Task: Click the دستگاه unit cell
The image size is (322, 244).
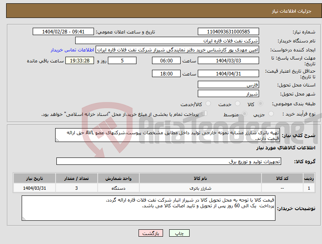Action: click(119, 188)
